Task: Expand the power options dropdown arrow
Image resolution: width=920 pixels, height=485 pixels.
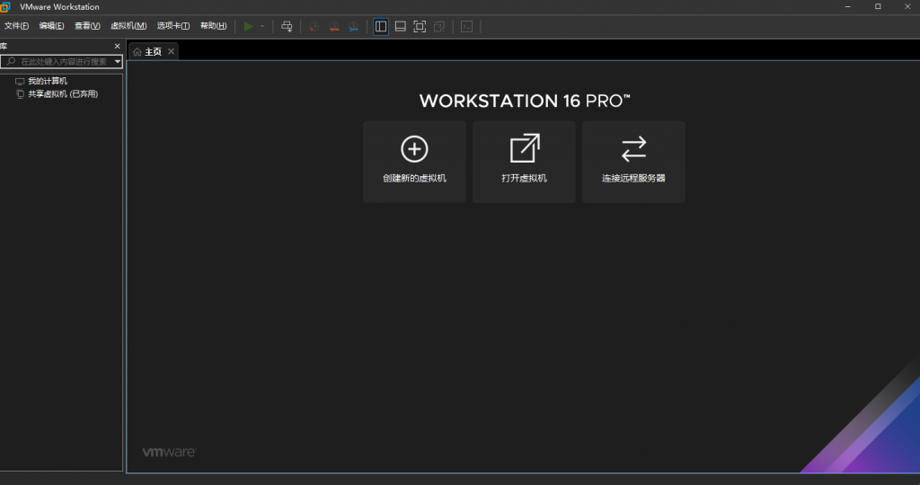Action: pos(262,26)
